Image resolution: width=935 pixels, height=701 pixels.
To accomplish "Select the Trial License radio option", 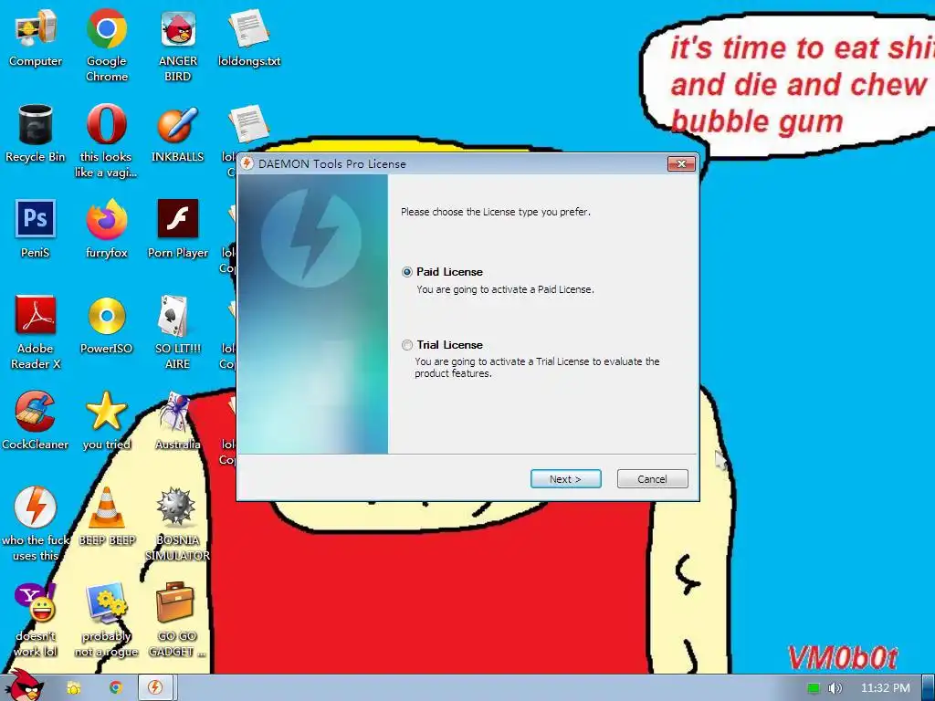I will click(407, 345).
